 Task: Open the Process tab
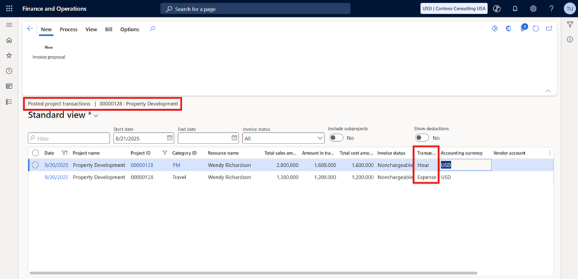(69, 30)
